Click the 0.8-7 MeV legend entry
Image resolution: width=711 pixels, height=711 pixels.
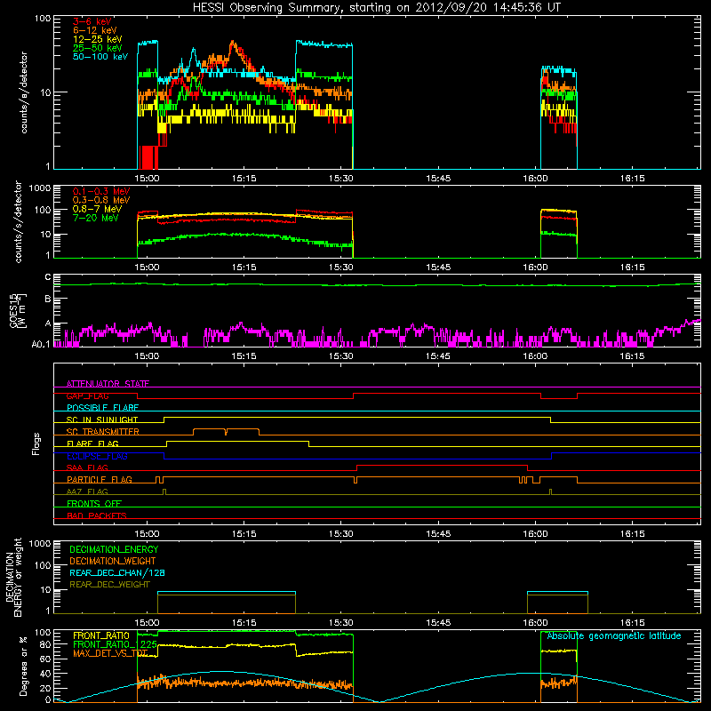pos(98,209)
